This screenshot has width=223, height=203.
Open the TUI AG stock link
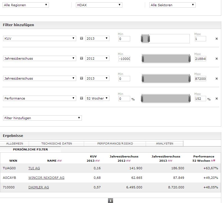pos(34,168)
